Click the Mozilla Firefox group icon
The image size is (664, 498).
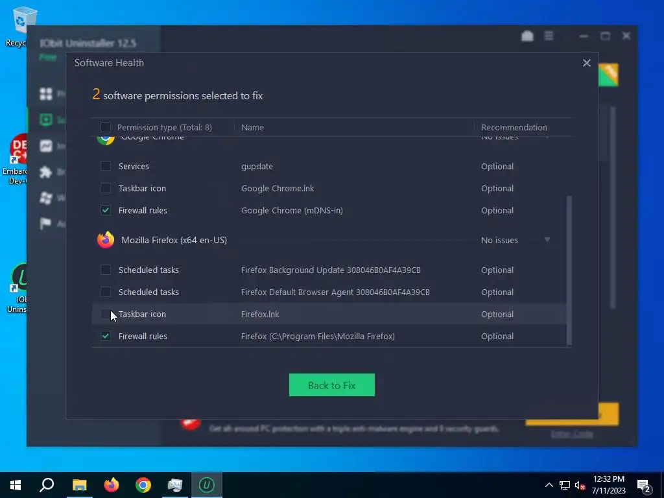(x=106, y=240)
